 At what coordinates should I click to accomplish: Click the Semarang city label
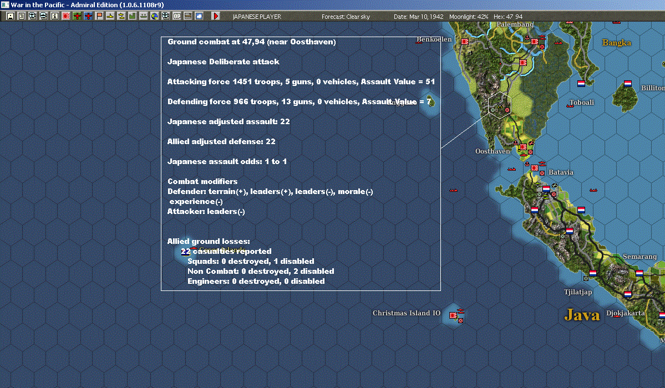(x=639, y=257)
